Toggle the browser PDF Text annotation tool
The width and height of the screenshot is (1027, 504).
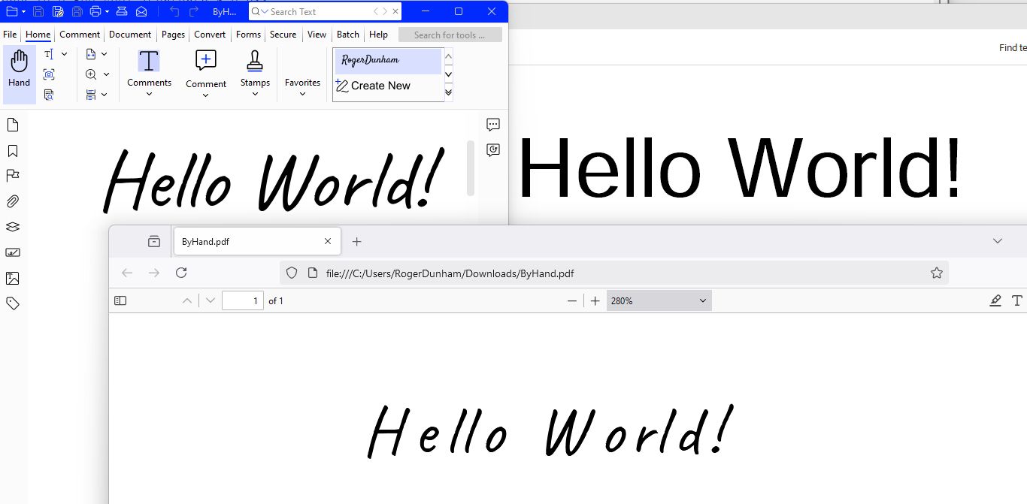1017,300
